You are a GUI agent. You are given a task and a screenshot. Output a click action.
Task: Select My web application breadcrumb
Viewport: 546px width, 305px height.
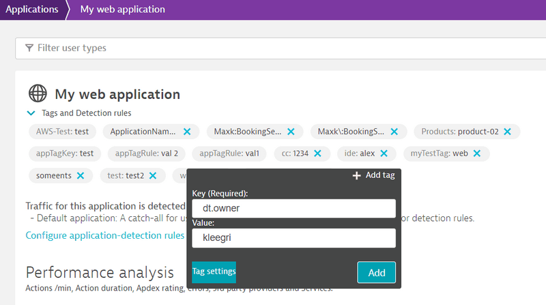pyautogui.click(x=122, y=10)
